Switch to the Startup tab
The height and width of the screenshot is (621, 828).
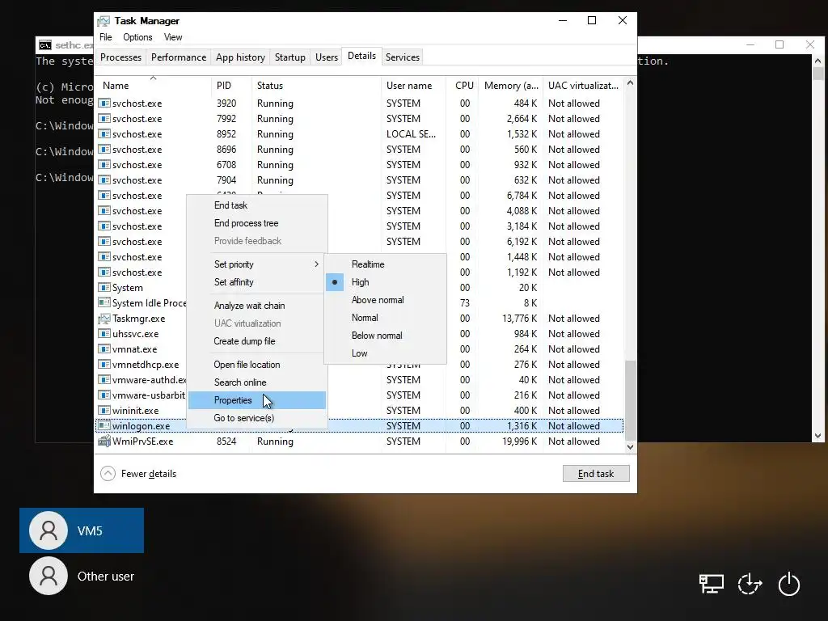[290, 57]
